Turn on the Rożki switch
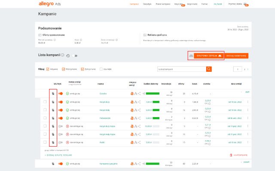 (x=61, y=142)
